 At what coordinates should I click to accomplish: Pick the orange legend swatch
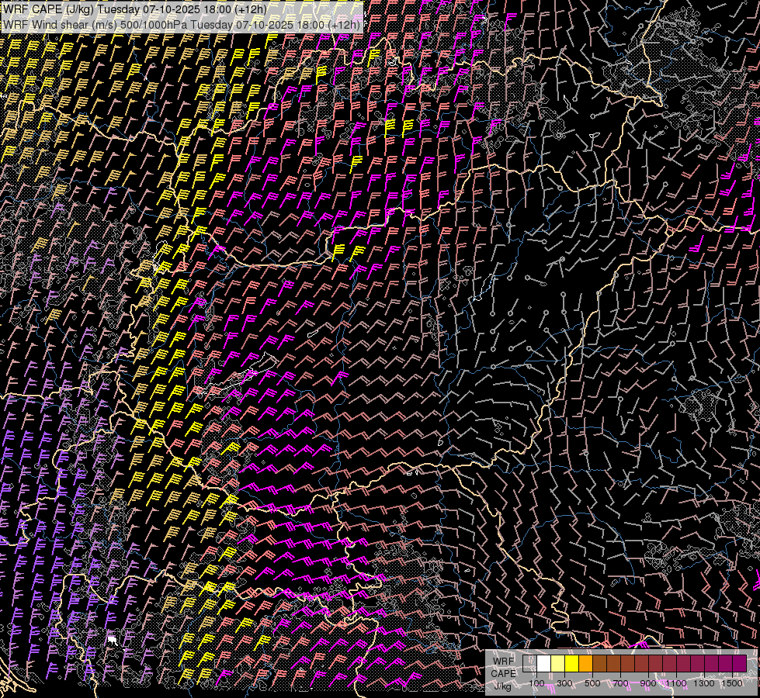tap(586, 664)
